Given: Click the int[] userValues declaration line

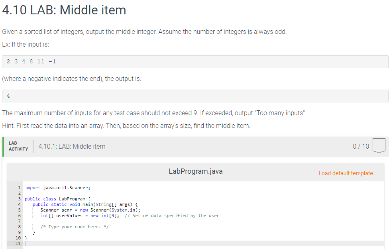Looking at the screenshot, I should (130, 216).
